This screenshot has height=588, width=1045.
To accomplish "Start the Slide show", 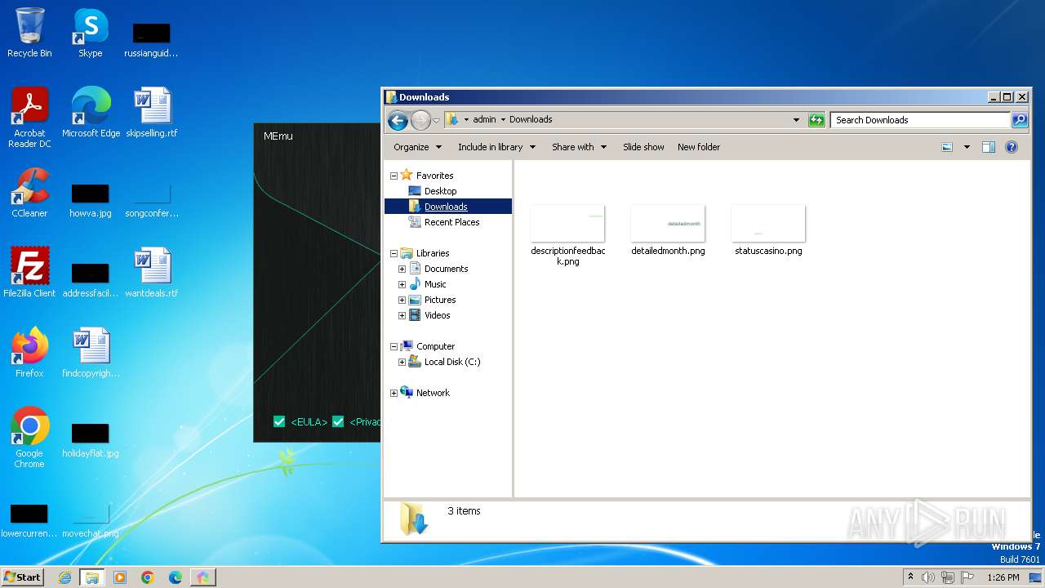I will tap(643, 147).
